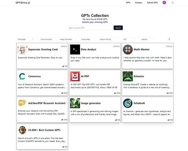Screen dimensions: 188x151
Task: Go to the GPTStore.ai home logo
Action: coord(23,3)
